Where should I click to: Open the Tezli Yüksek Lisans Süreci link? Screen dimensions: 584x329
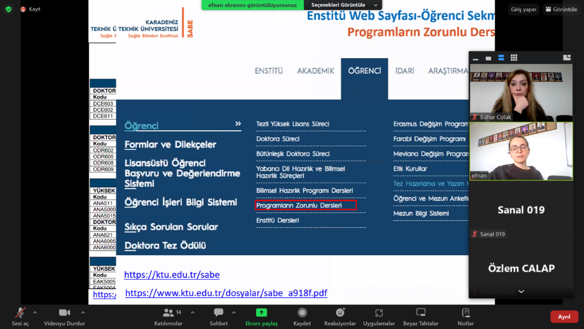coord(293,124)
